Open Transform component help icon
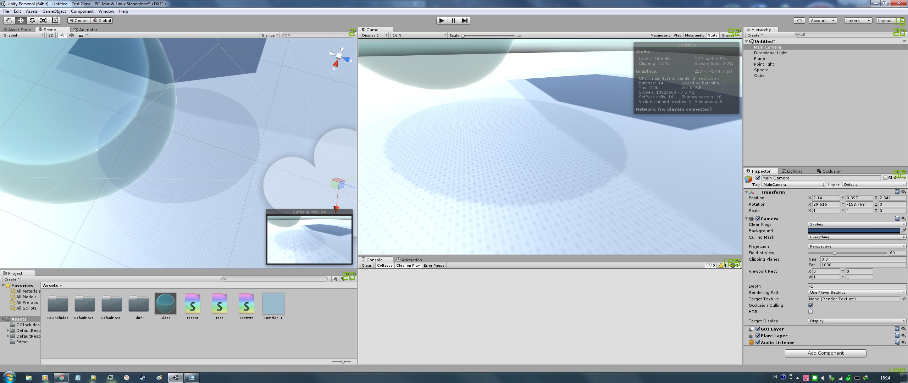 pyautogui.click(x=897, y=192)
